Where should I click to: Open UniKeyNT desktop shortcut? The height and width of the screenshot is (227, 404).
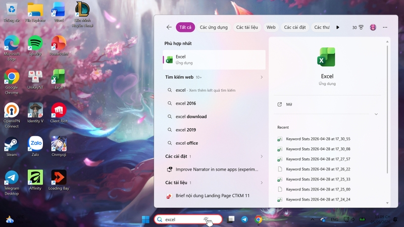[35, 79]
